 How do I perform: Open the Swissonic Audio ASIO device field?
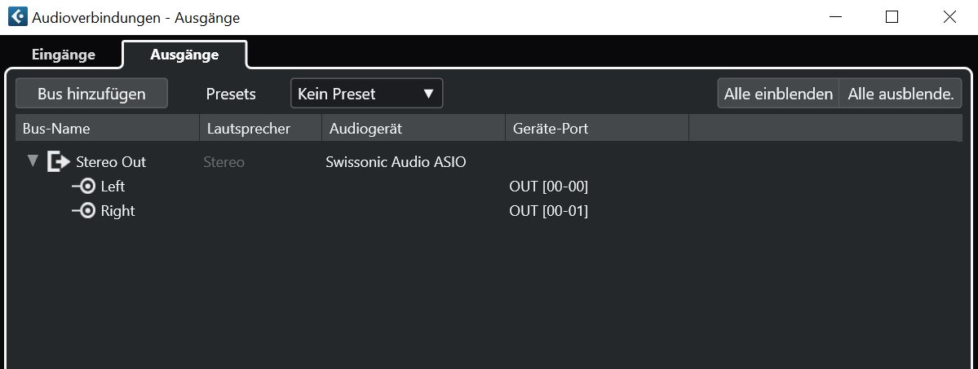pyautogui.click(x=396, y=162)
